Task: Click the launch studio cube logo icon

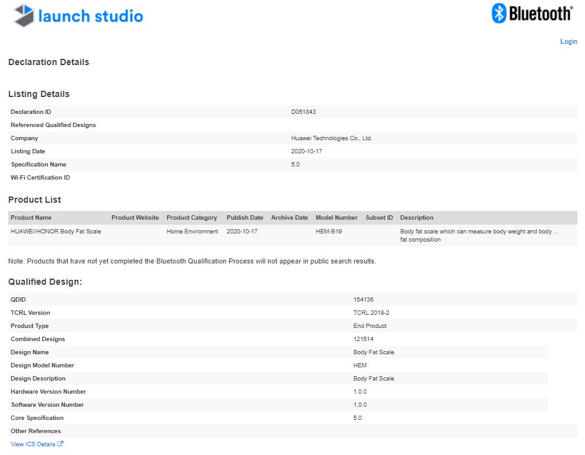Action: (24, 16)
